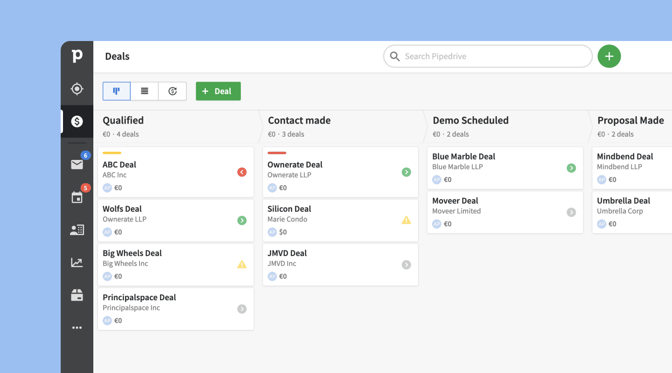Open the Insights chart icon in sidebar
Viewport: 672px width, 373px height.
(x=77, y=262)
